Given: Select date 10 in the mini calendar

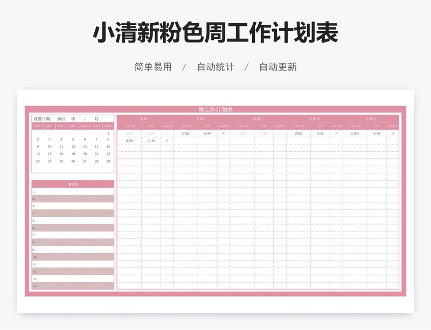Looking at the screenshot, I should (x=50, y=147).
